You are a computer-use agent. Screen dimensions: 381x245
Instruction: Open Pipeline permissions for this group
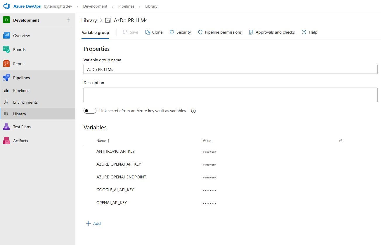point(220,32)
